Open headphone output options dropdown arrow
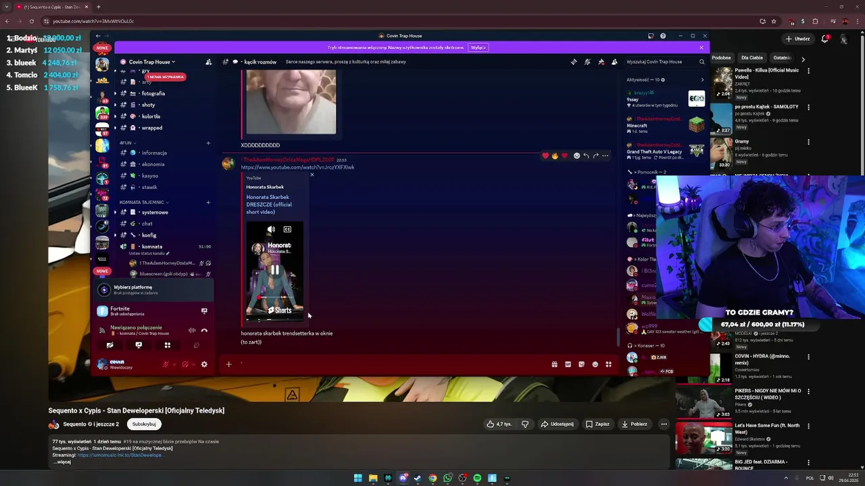The image size is (865, 486). (x=193, y=364)
